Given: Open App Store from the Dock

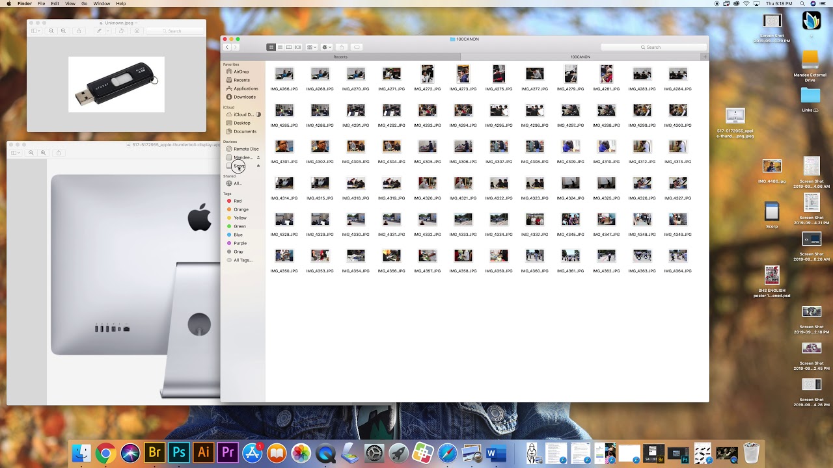Looking at the screenshot, I should point(252,452).
